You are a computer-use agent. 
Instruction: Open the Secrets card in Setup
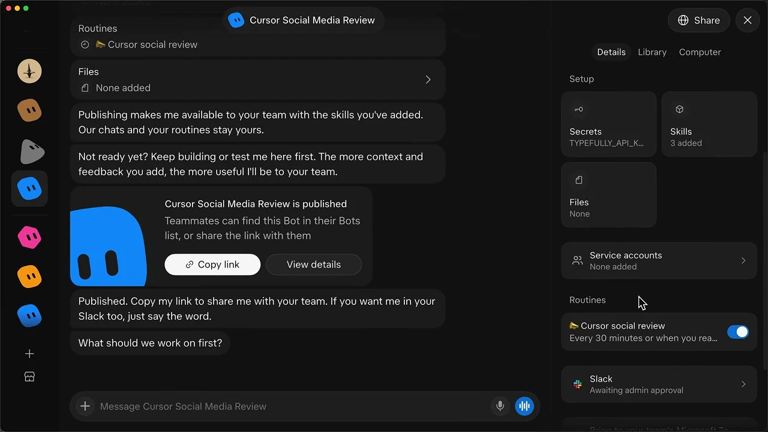point(608,124)
